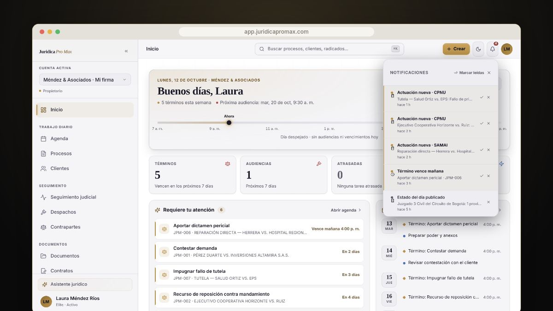Click the Laura Méndez Ríos profile card in the sidebar
The width and height of the screenshot is (553, 311).
85,301
